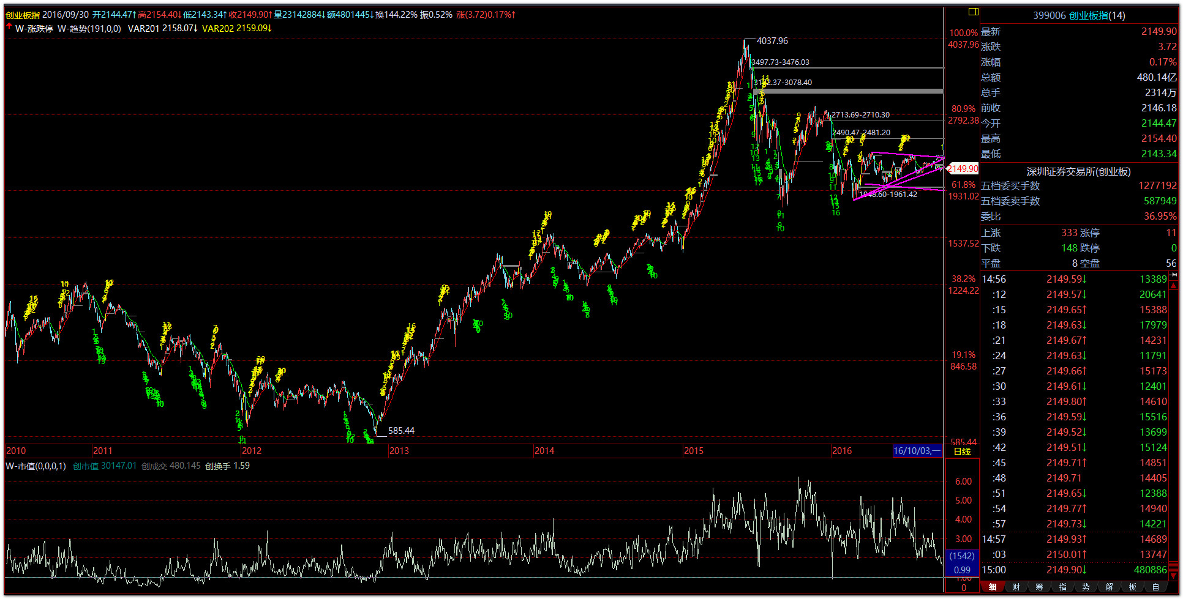Open the 细 detail tab
The width and height of the screenshot is (1183, 599).
[x=993, y=587]
